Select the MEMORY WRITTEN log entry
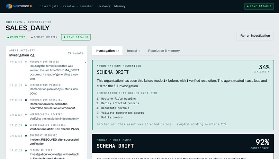This screenshot has height=159, width=279. pyautogui.click(x=46, y=154)
